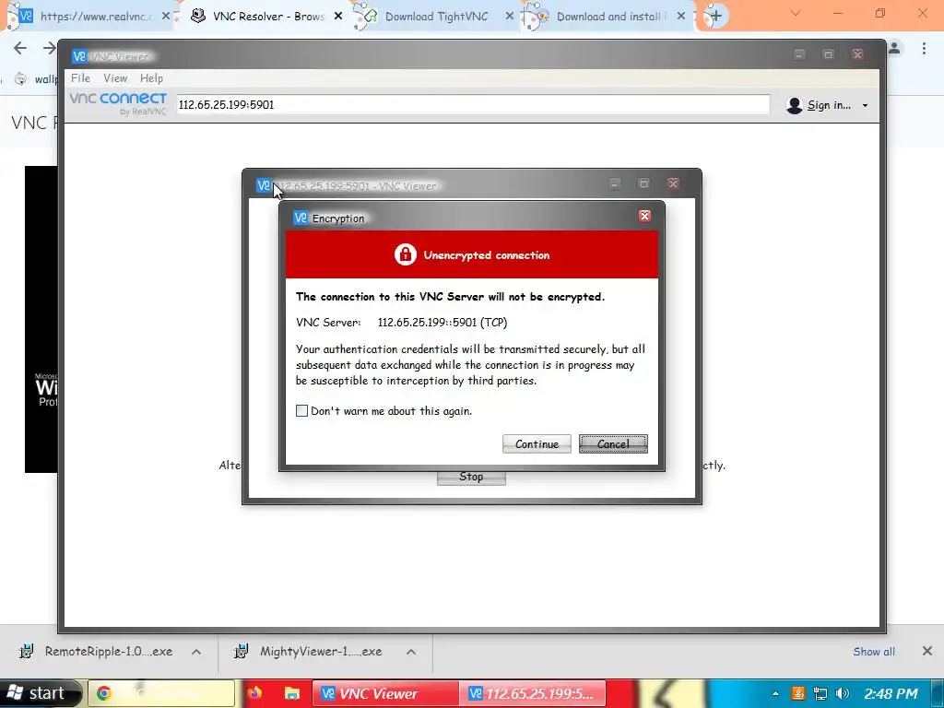This screenshot has height=708, width=944.
Task: Close the Download and install tab
Action: click(681, 17)
